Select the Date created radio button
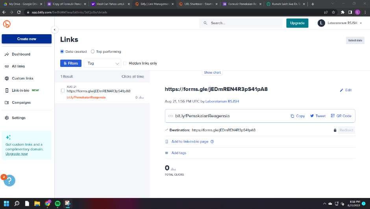 62,52
